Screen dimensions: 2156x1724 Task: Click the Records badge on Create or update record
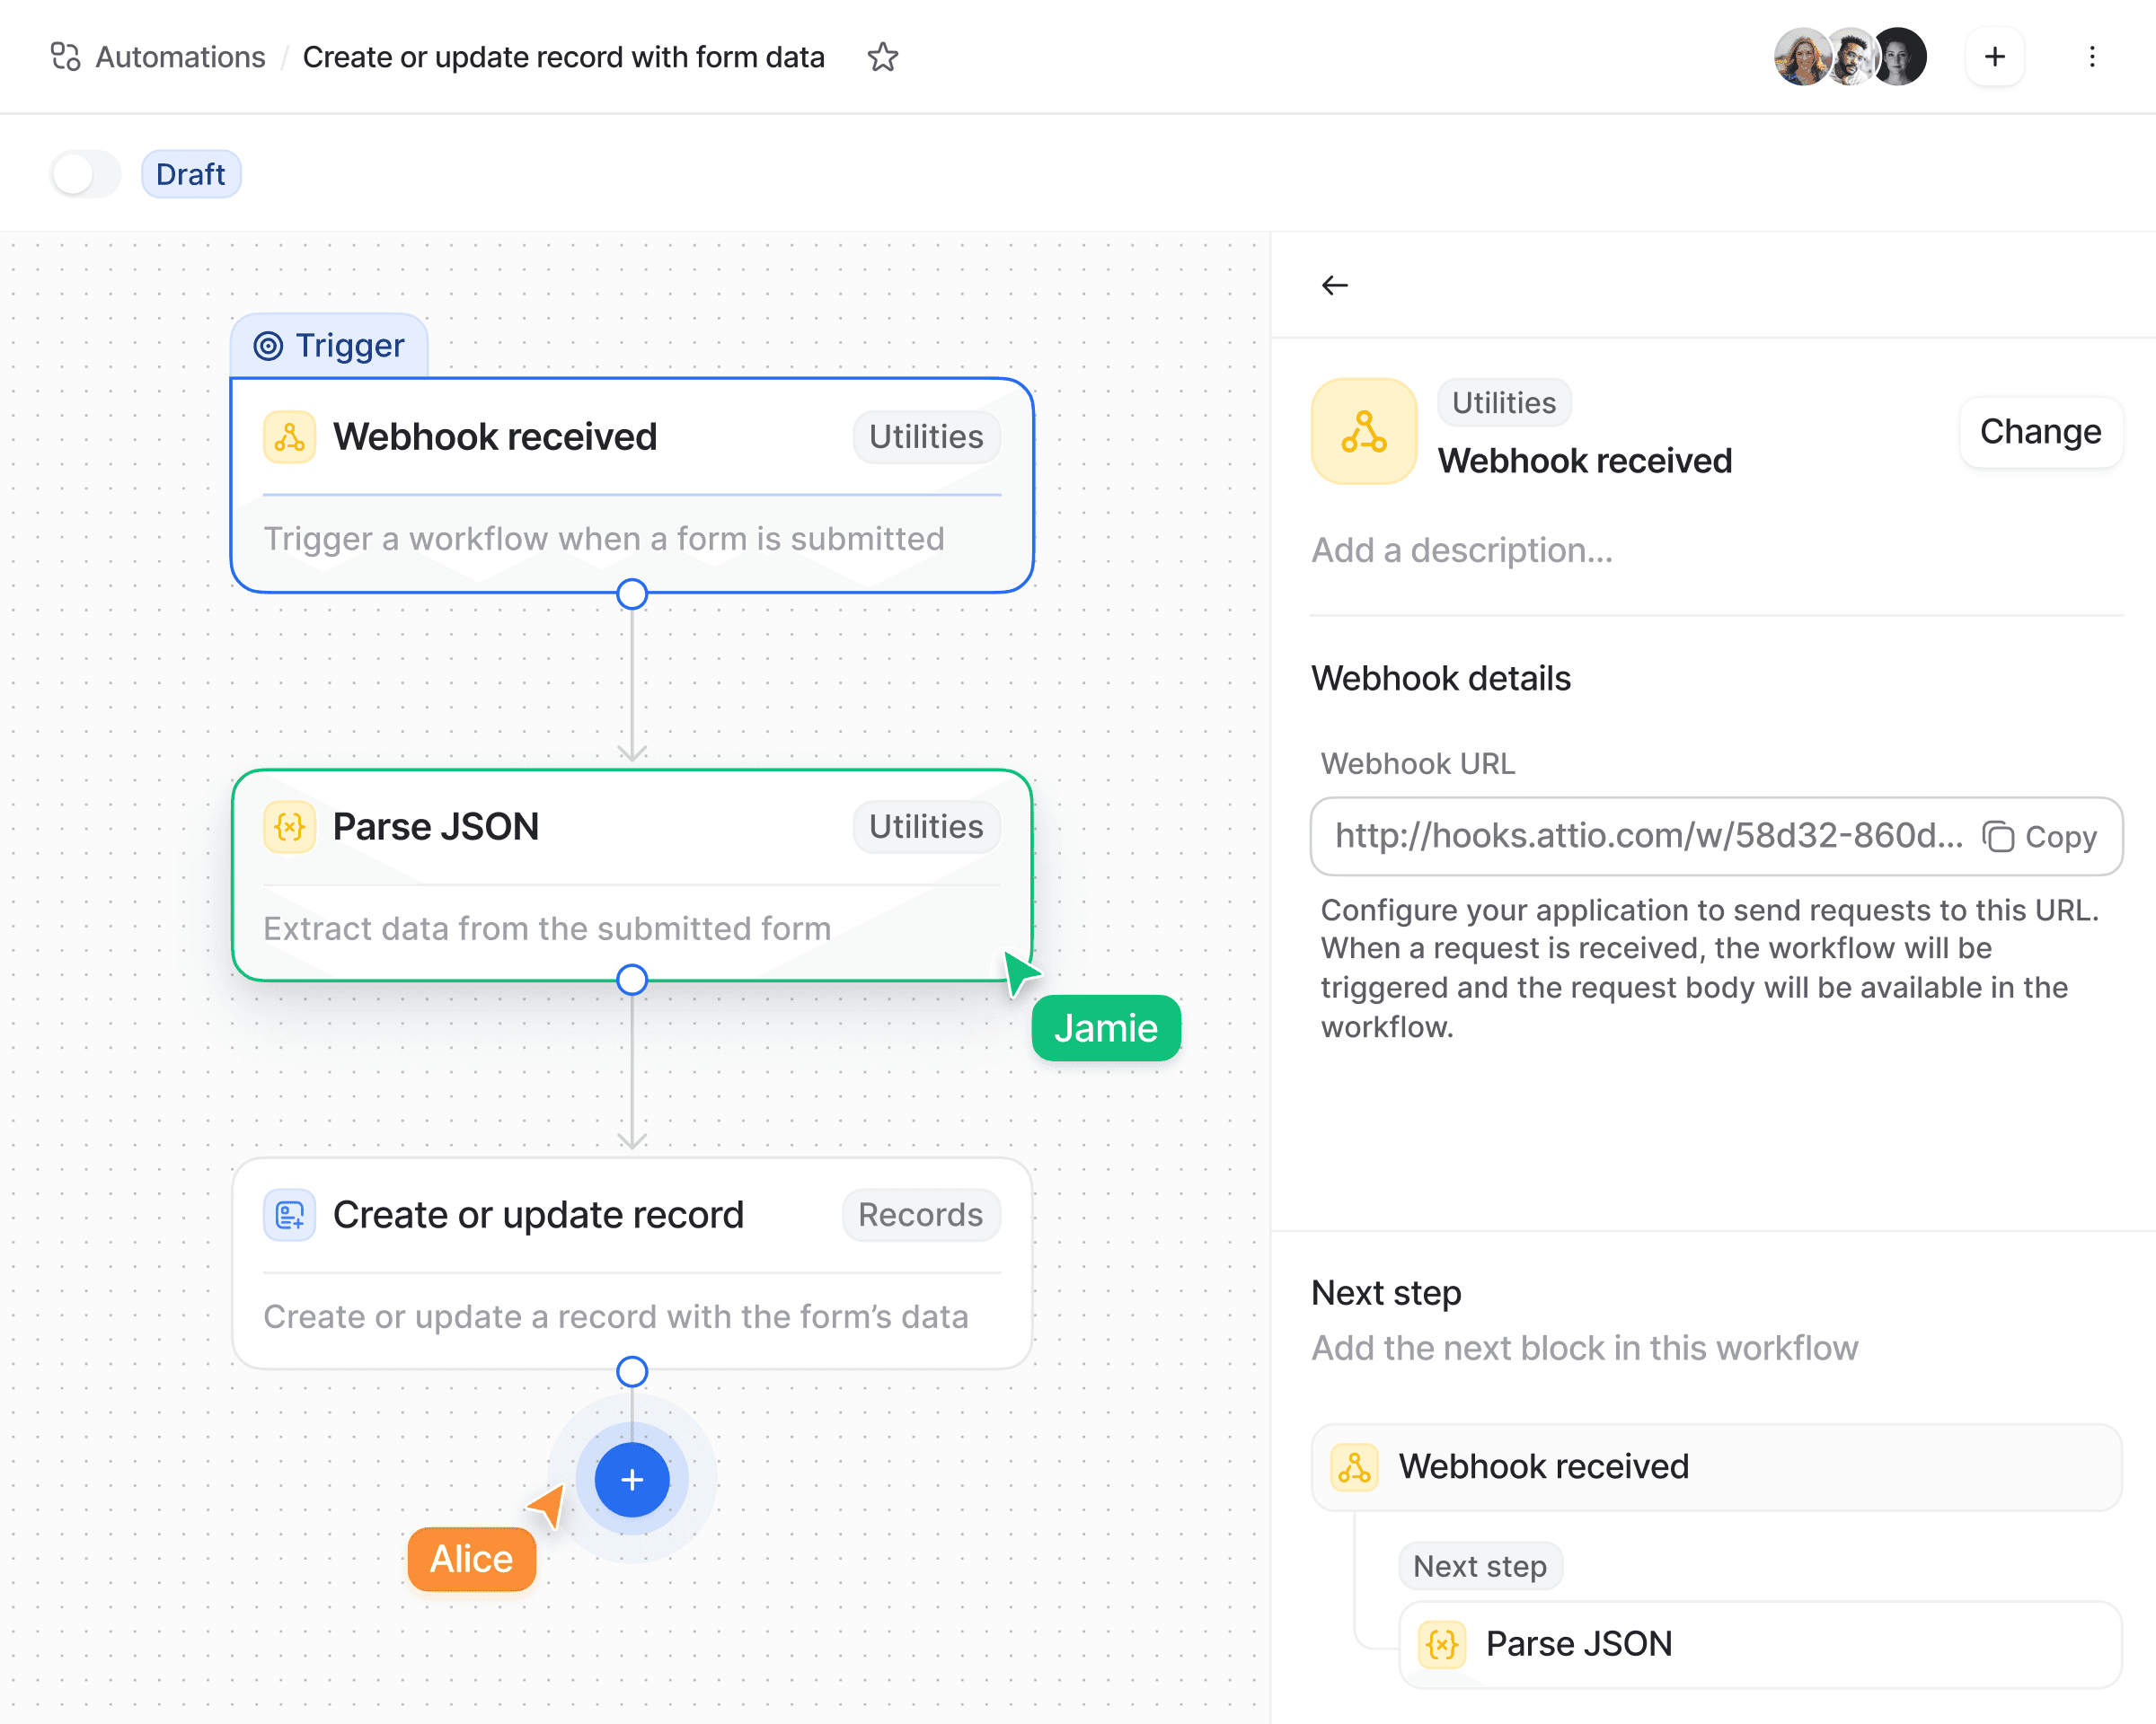[920, 1214]
